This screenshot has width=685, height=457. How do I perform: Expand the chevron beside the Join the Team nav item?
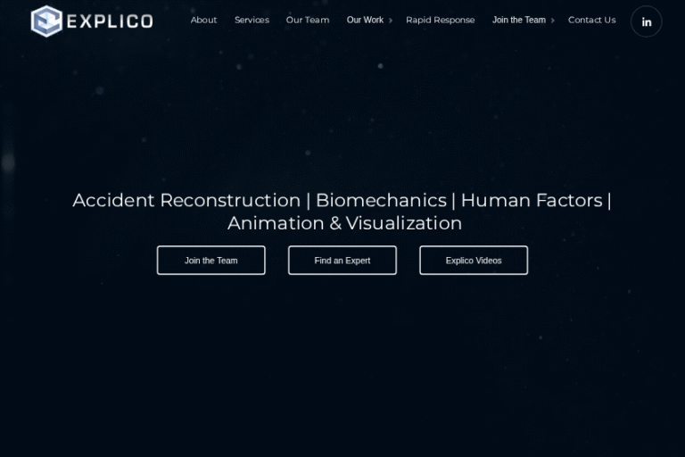[x=553, y=21]
